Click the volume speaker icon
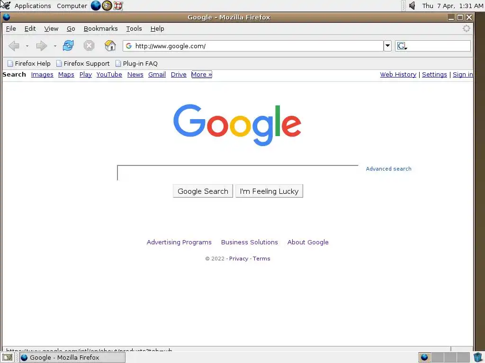The image size is (485, 363). (x=412, y=6)
